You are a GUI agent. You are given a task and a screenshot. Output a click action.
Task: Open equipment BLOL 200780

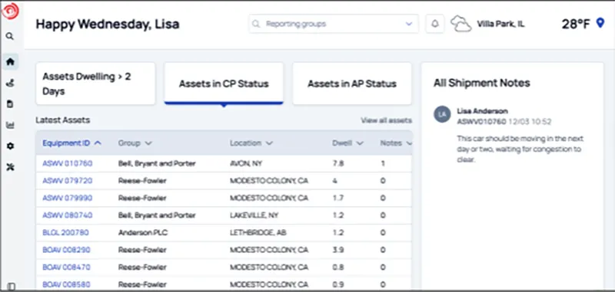[65, 232]
